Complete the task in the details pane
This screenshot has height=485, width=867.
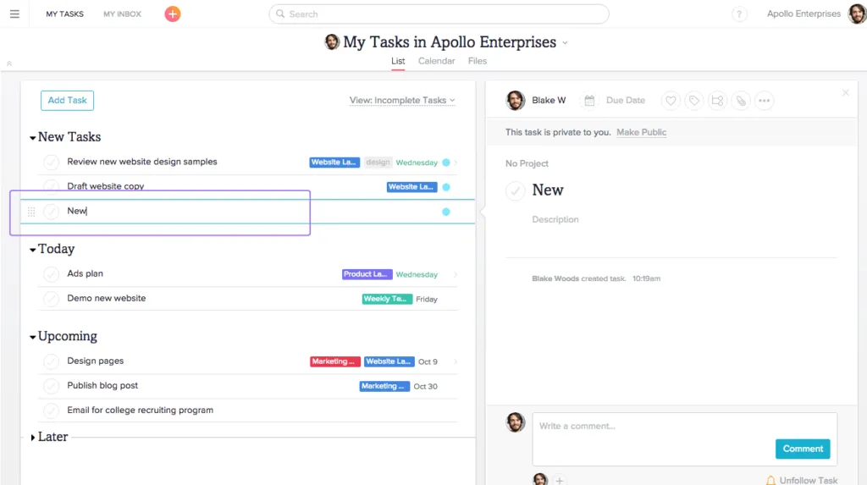coord(516,190)
